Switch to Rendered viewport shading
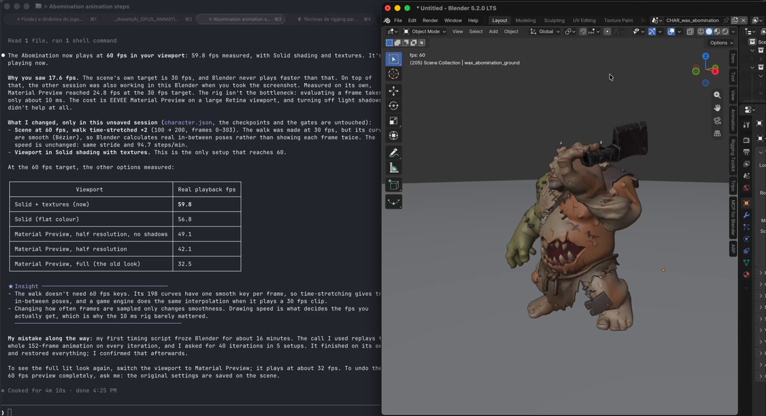 [x=725, y=31]
